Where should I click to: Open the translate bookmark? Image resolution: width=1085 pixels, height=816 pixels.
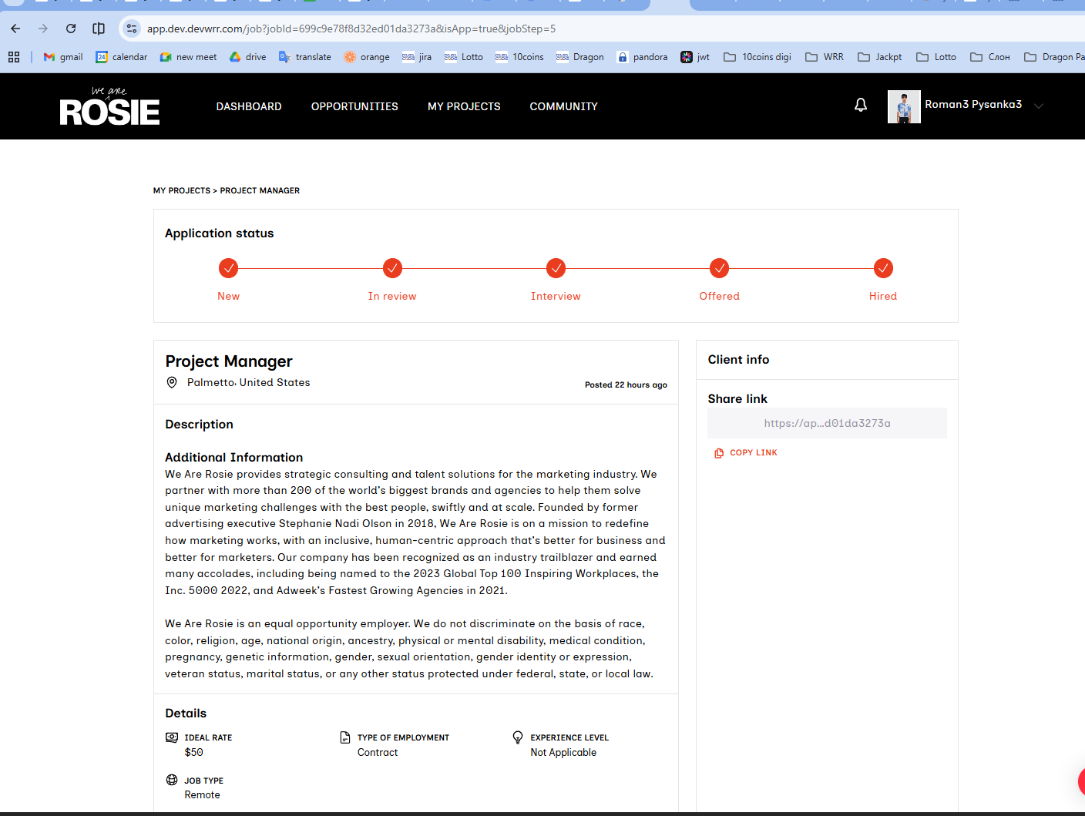[x=305, y=57]
